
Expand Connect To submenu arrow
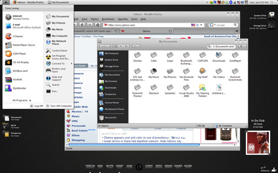(72, 64)
